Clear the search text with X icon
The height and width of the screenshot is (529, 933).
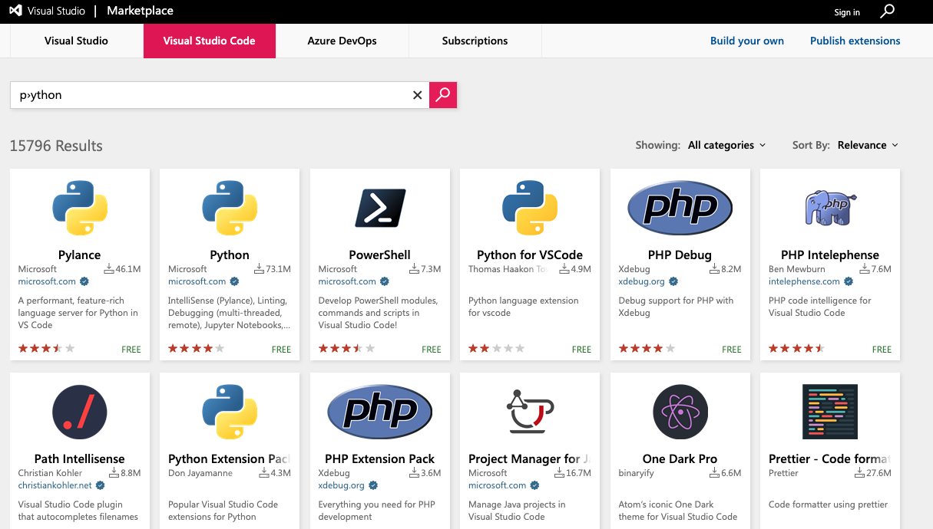point(418,95)
